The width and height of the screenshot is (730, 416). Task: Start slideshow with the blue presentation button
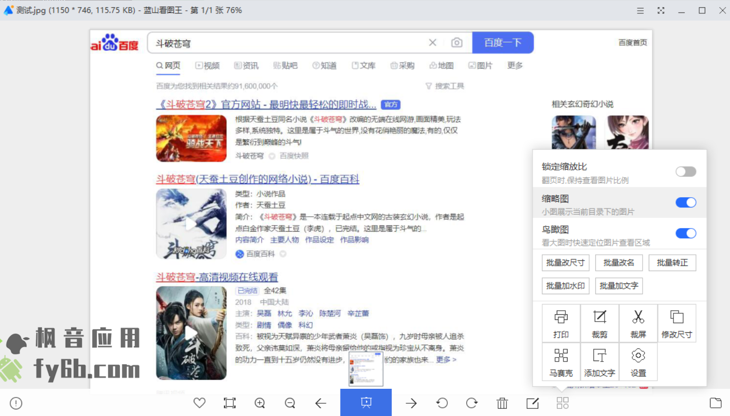coord(366,402)
